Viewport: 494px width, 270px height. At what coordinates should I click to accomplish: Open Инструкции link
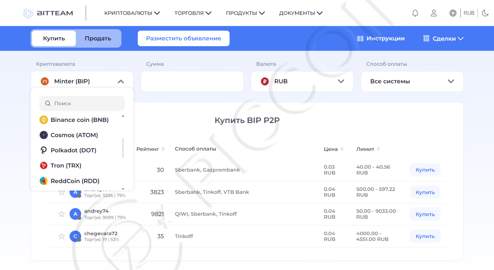coord(381,39)
